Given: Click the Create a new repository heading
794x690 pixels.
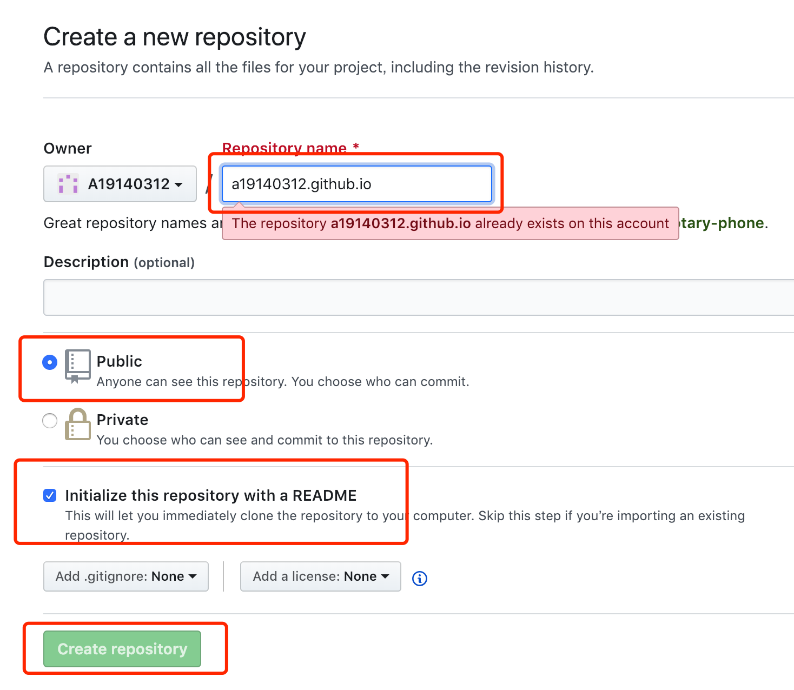Looking at the screenshot, I should [175, 37].
